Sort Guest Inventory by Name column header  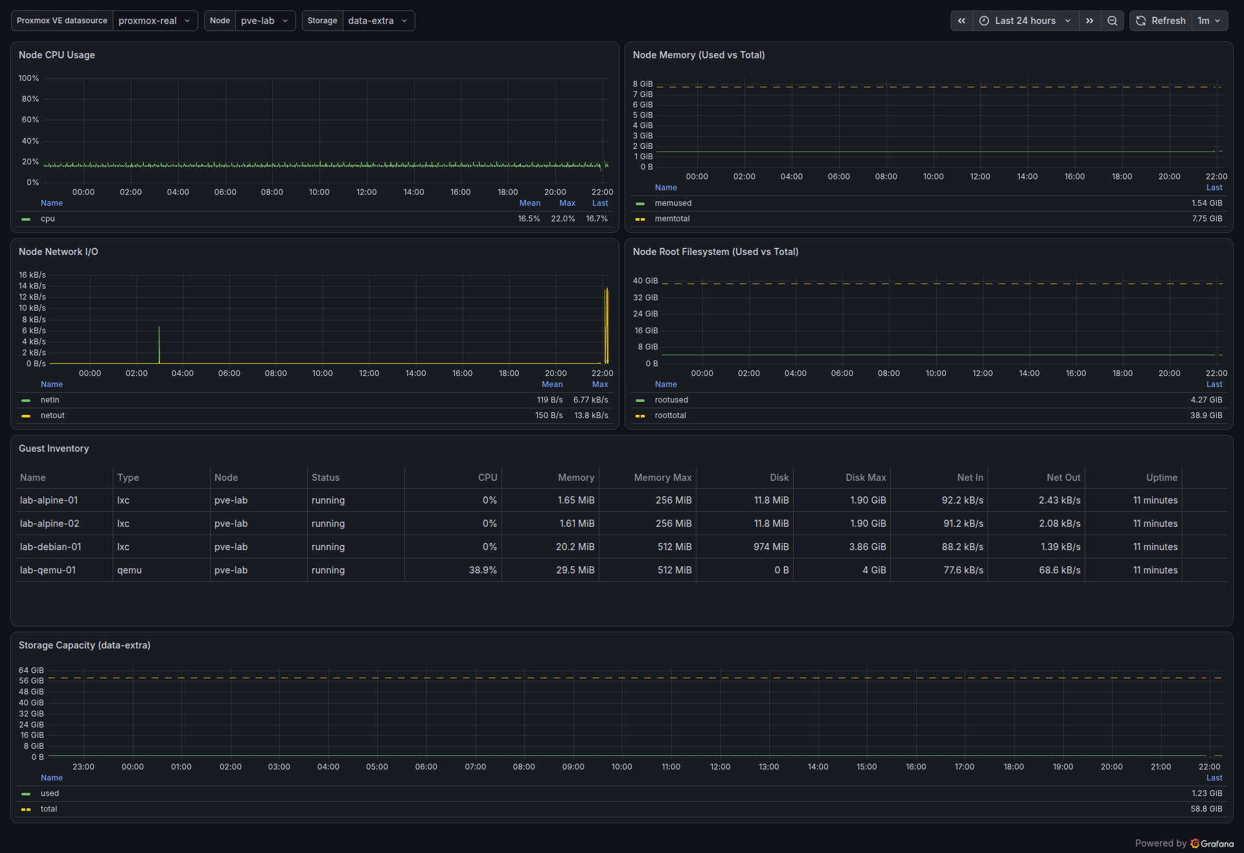[33, 478]
